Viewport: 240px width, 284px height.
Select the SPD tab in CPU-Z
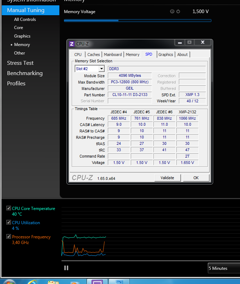tap(149, 54)
